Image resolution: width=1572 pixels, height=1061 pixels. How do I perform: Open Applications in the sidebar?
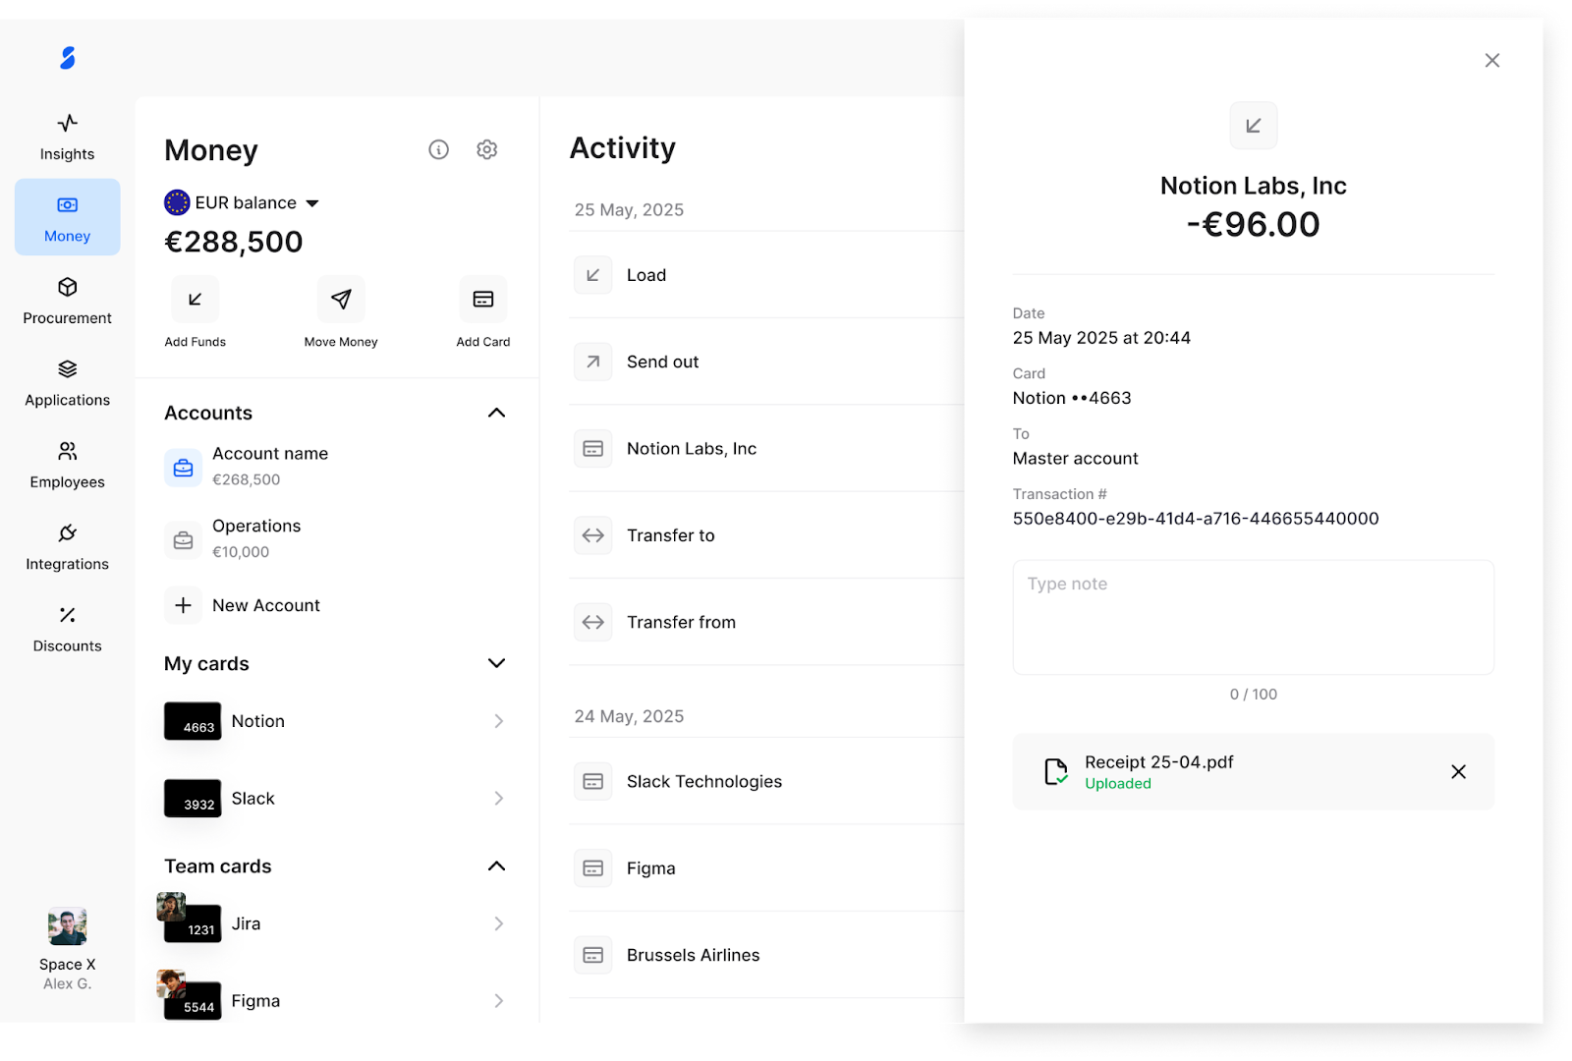pos(68,382)
